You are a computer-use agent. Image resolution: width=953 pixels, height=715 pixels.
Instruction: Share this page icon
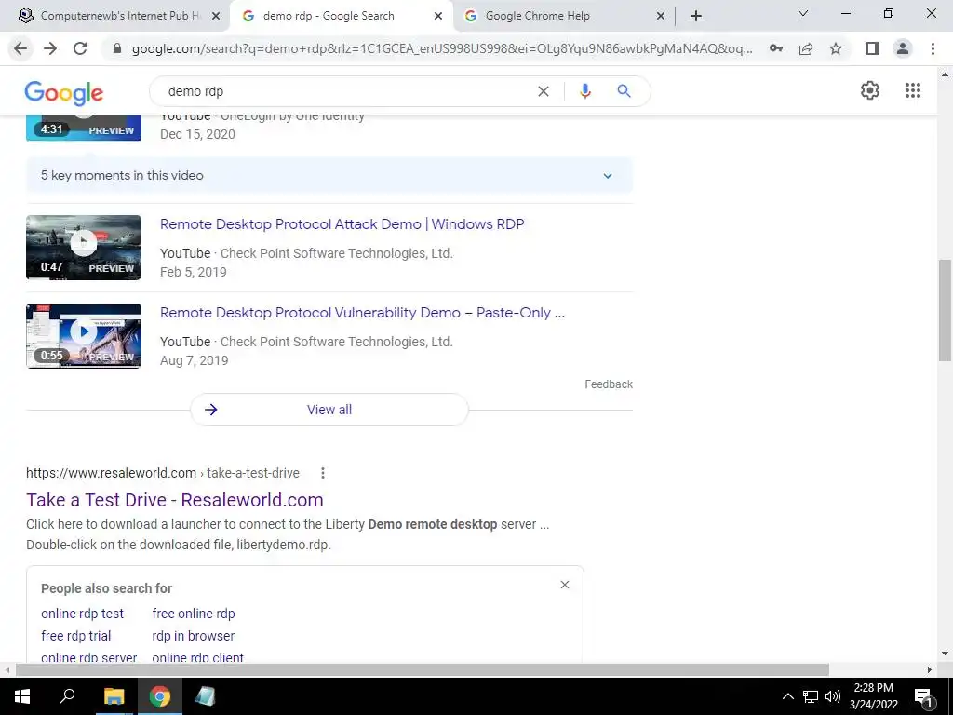pyautogui.click(x=806, y=48)
